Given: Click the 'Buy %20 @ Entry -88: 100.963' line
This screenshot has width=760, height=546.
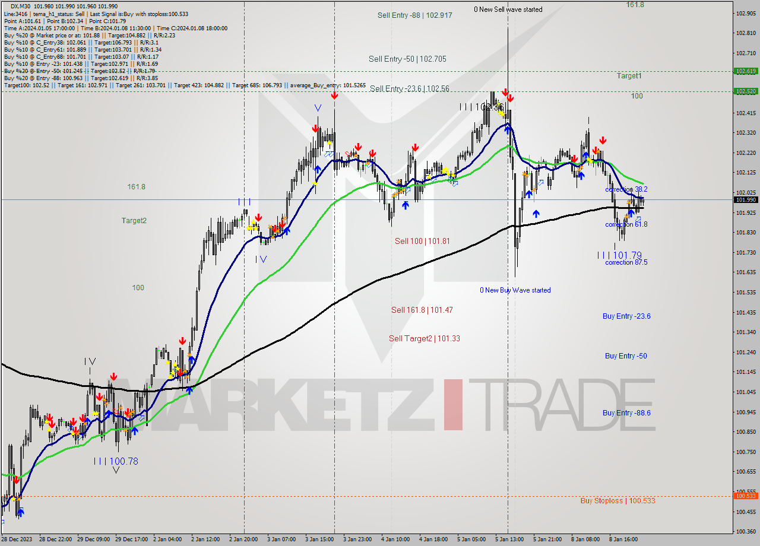Looking at the screenshot, I should pos(81,78).
